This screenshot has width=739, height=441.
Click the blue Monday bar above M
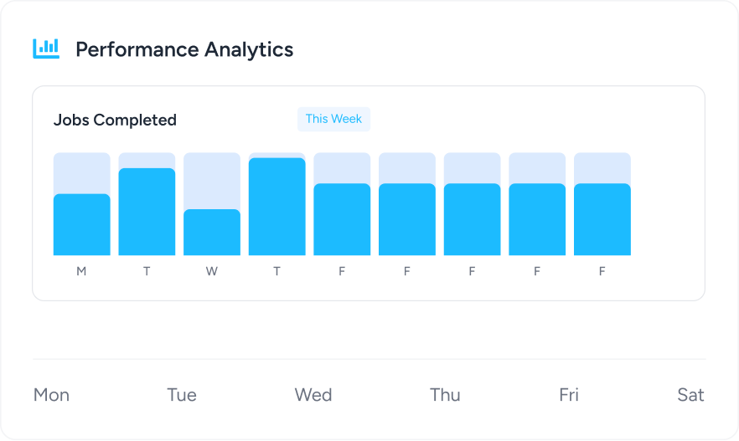coord(82,224)
